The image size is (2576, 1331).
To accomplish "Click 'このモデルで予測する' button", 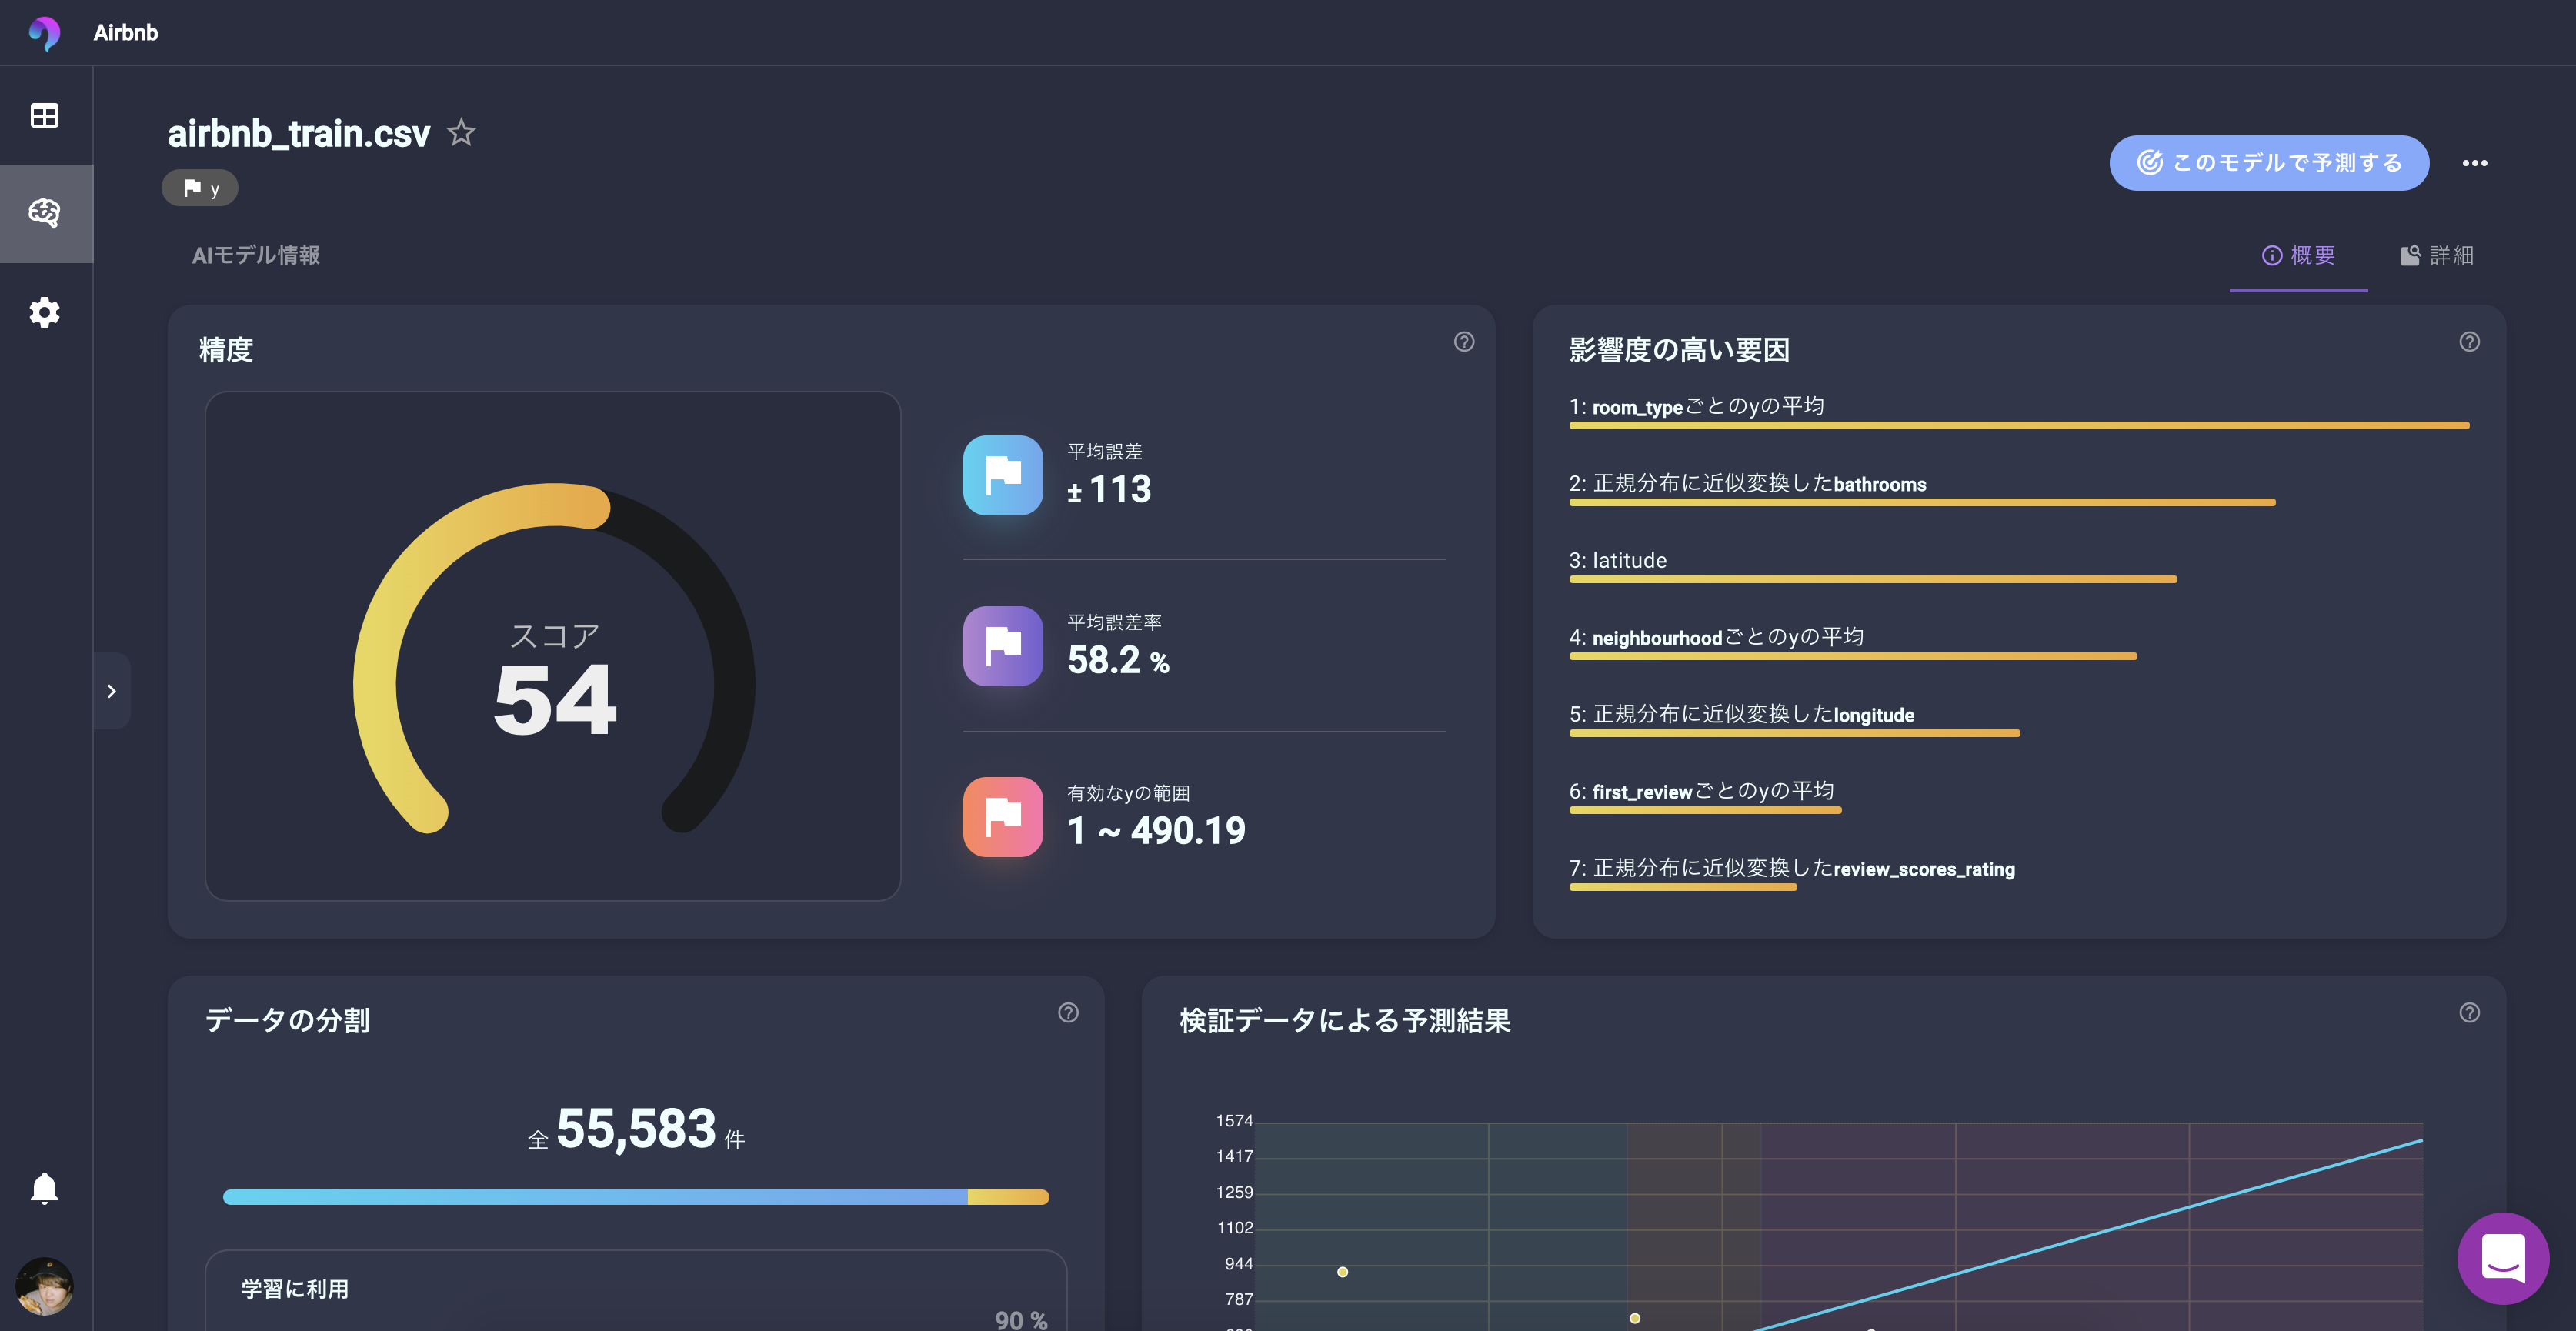I will 2269,163.
